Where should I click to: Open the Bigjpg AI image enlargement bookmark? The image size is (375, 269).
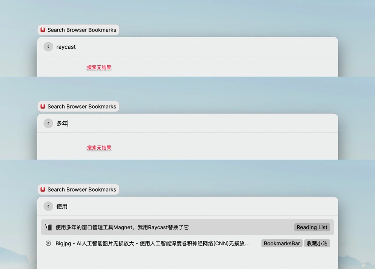pos(187,243)
